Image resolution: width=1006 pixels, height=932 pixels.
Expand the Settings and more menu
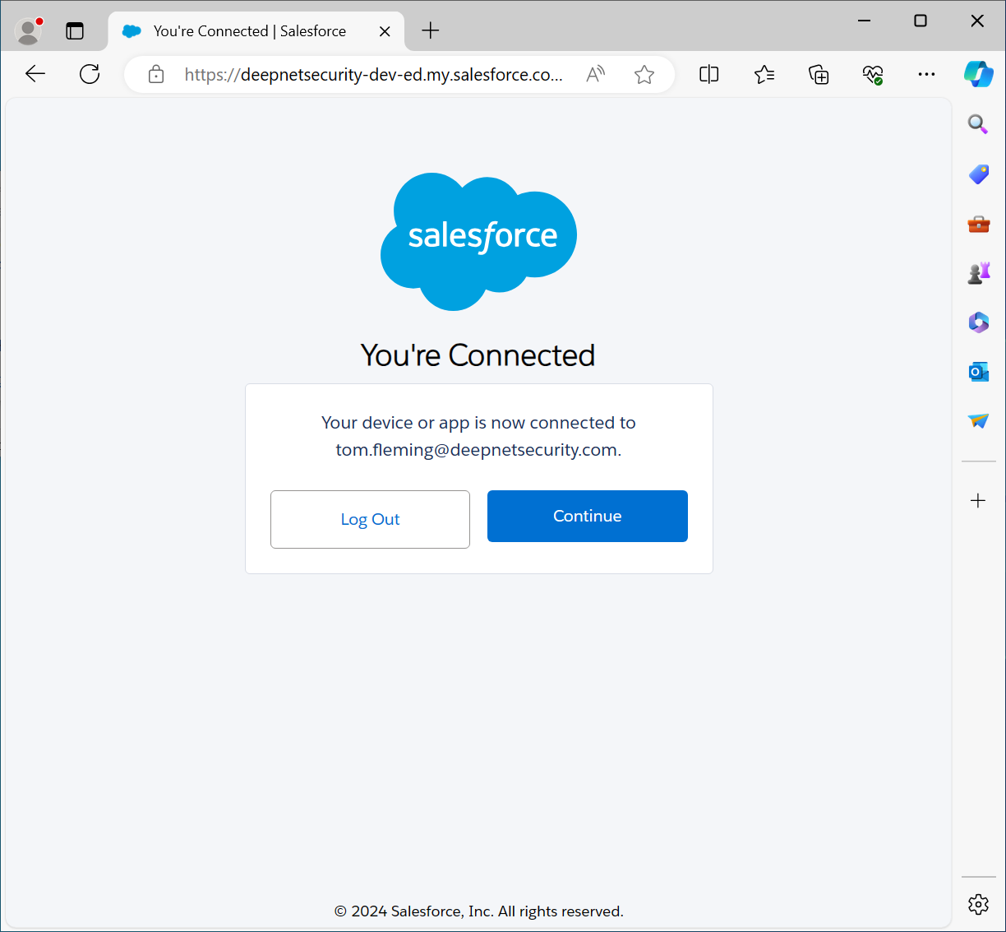[926, 75]
